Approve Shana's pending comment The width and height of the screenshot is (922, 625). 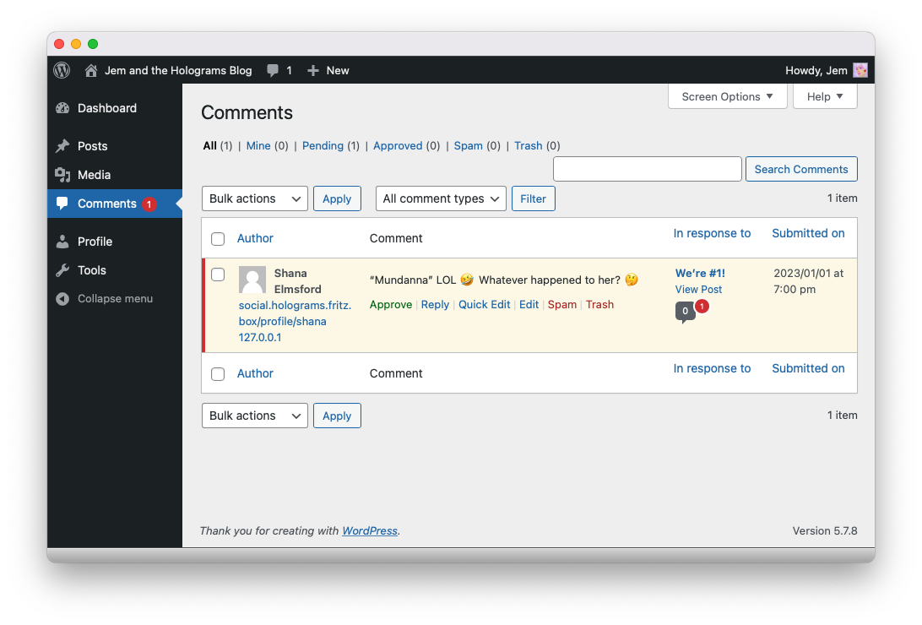[391, 305]
